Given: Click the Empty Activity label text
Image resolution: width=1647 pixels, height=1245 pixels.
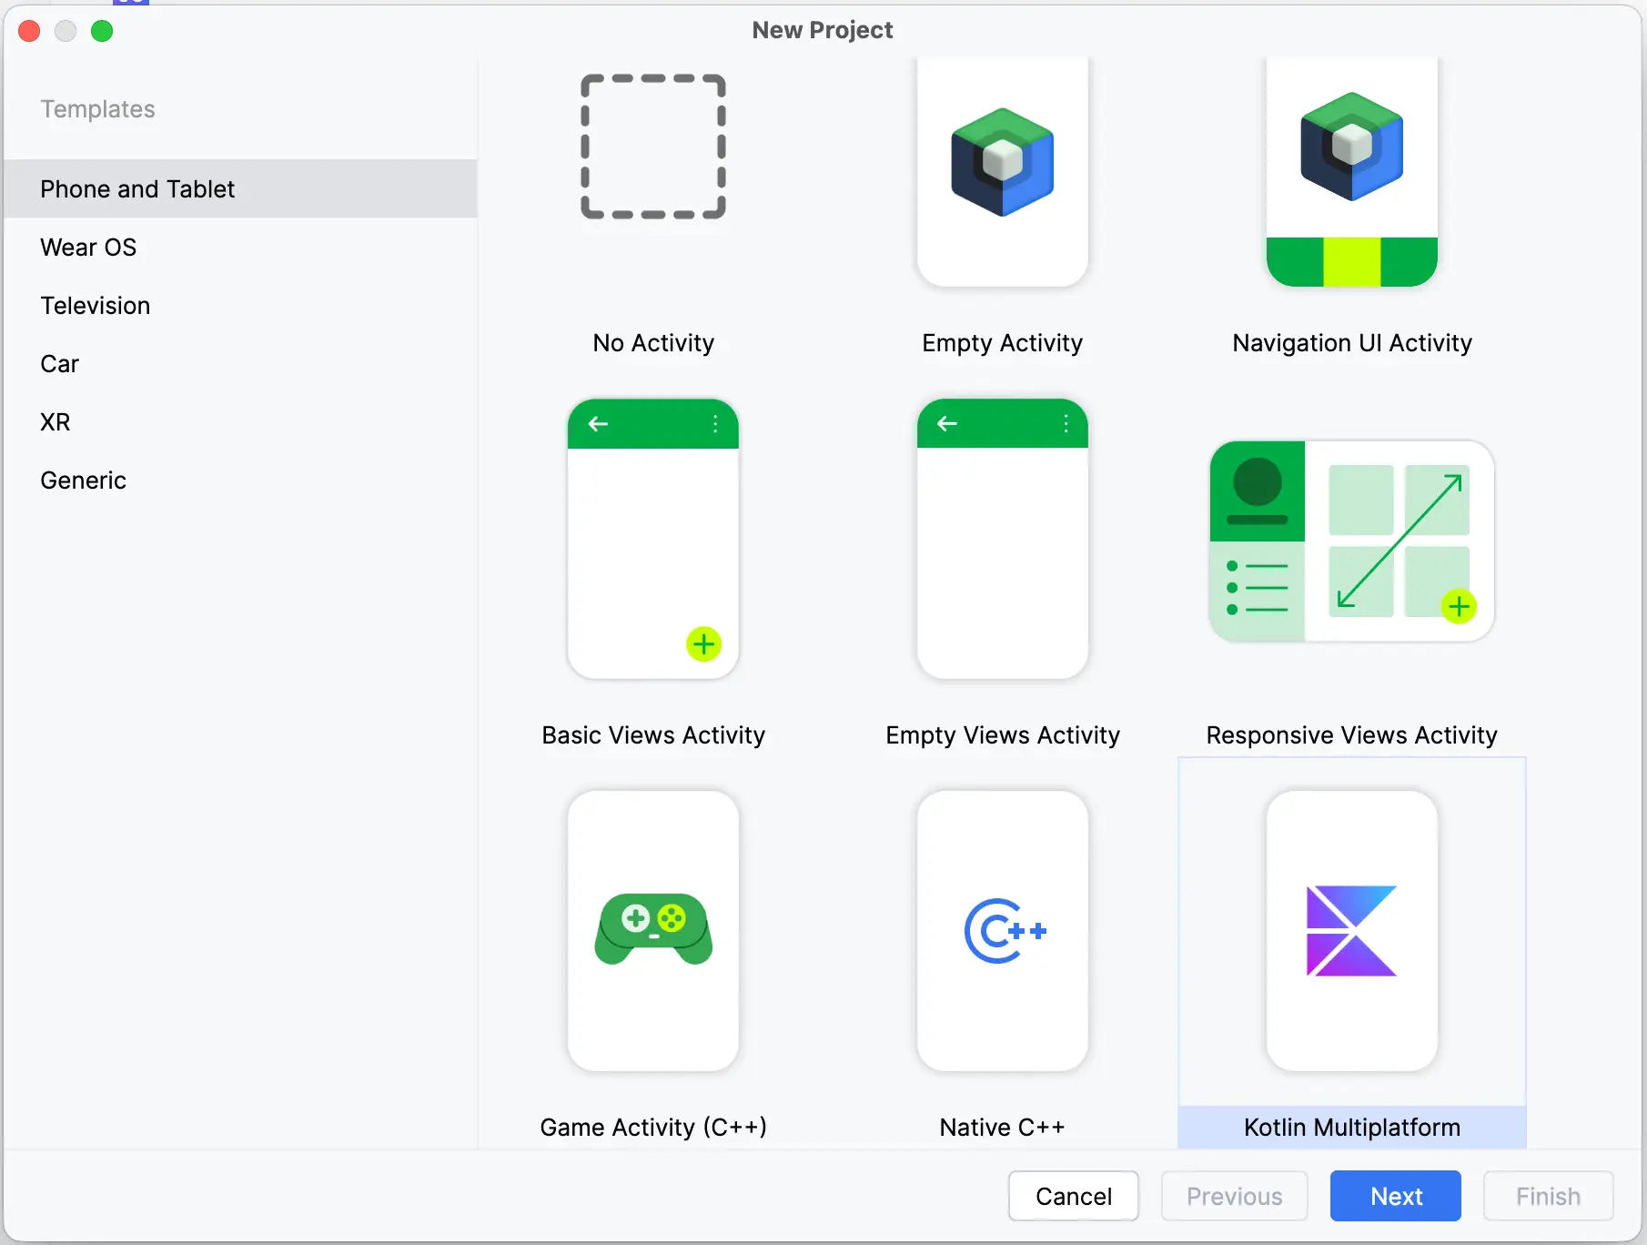Looking at the screenshot, I should [x=1002, y=343].
